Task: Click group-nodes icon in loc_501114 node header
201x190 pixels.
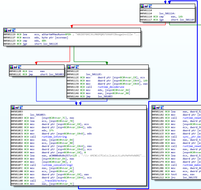Action: click(x=150, y=6)
